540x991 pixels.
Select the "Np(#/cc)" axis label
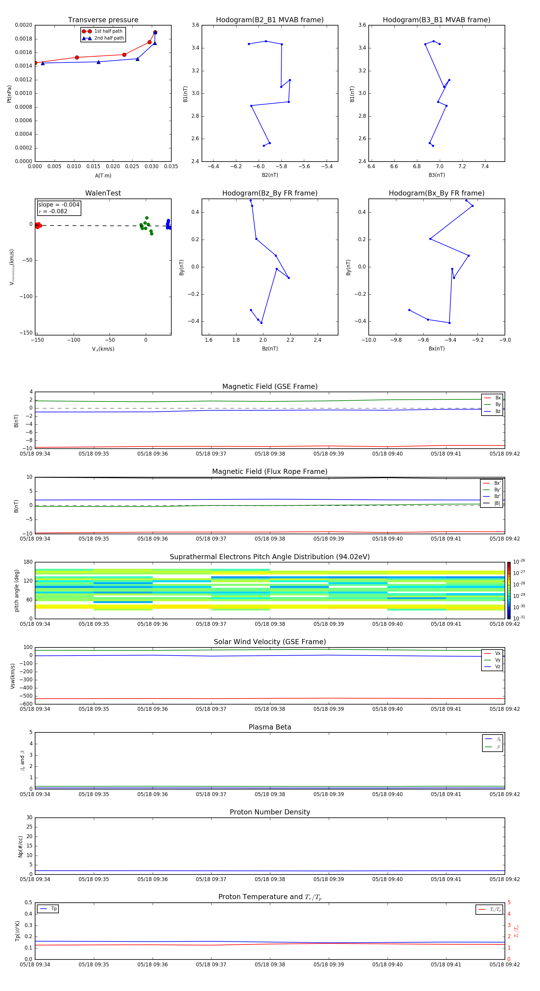coord(20,846)
